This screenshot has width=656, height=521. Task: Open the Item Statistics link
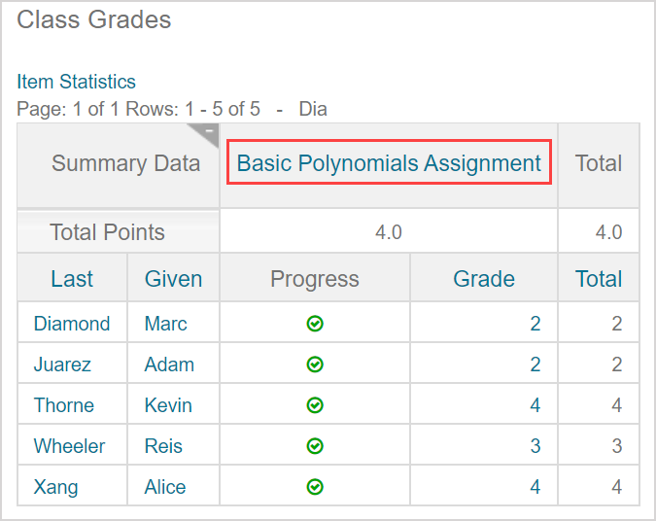[x=76, y=82]
